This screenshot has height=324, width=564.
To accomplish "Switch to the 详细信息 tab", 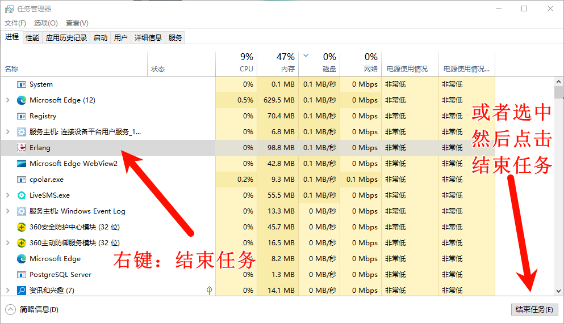I will 148,38.
